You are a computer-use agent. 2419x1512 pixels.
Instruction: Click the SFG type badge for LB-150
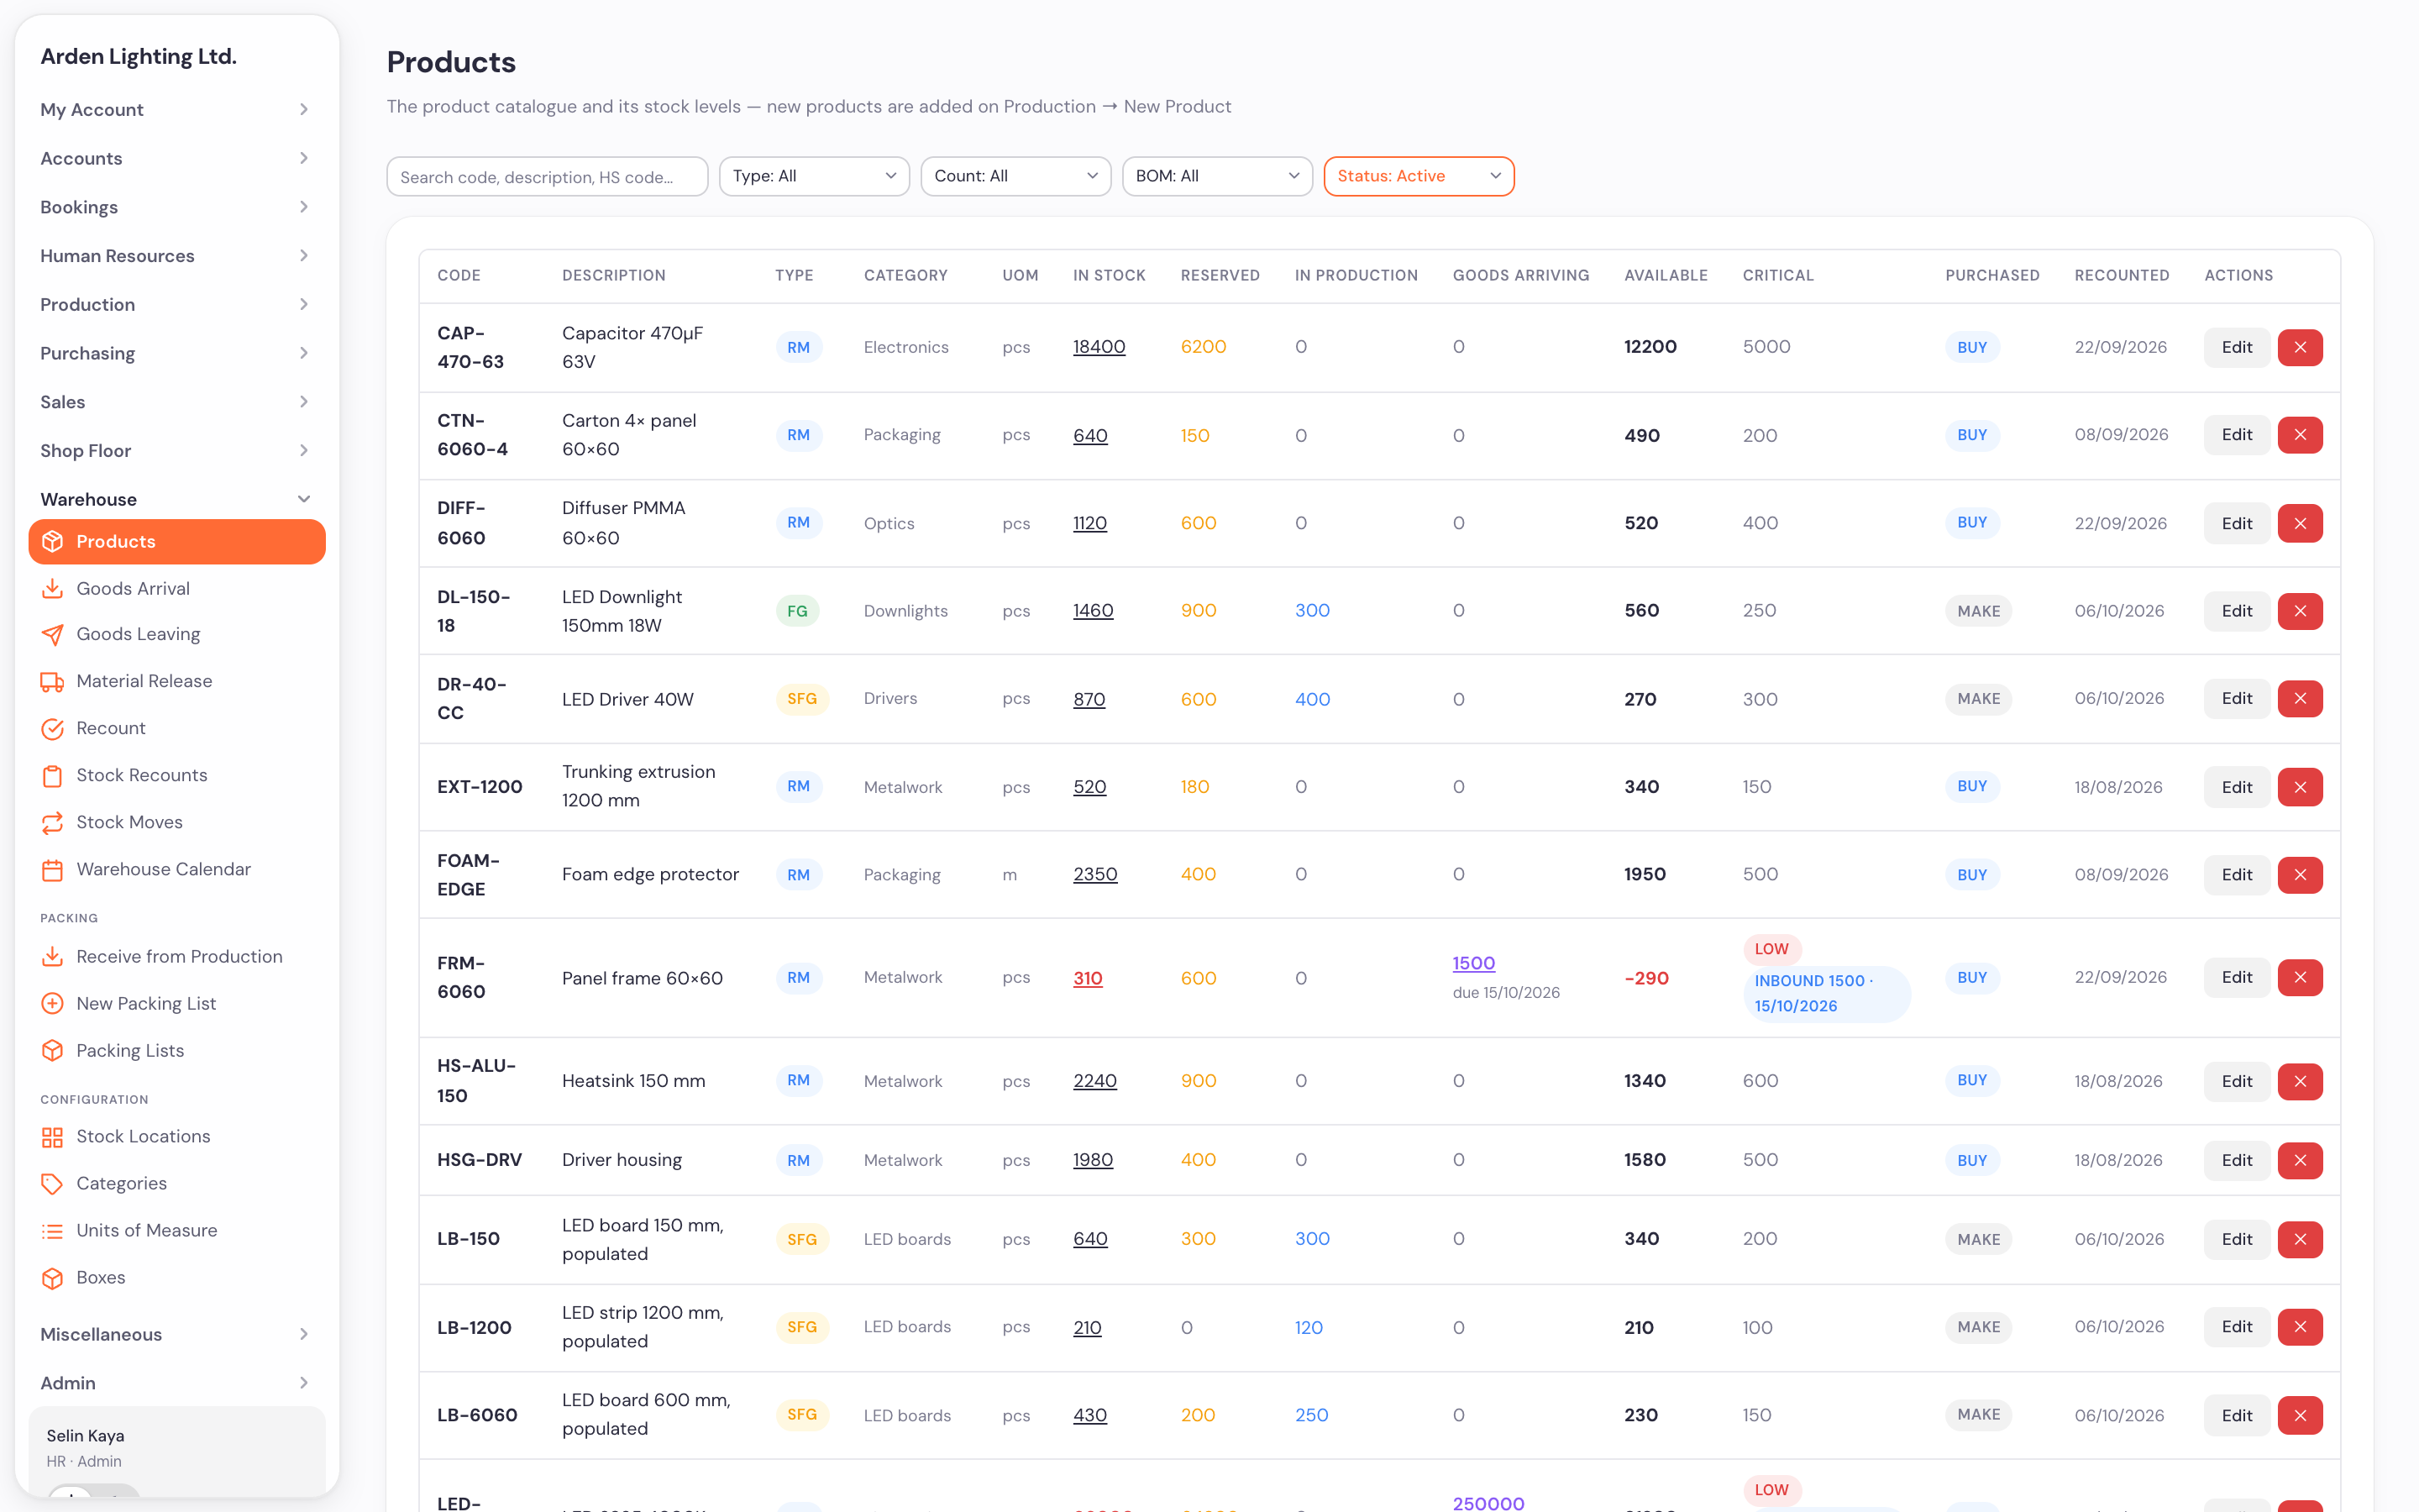tap(801, 1239)
